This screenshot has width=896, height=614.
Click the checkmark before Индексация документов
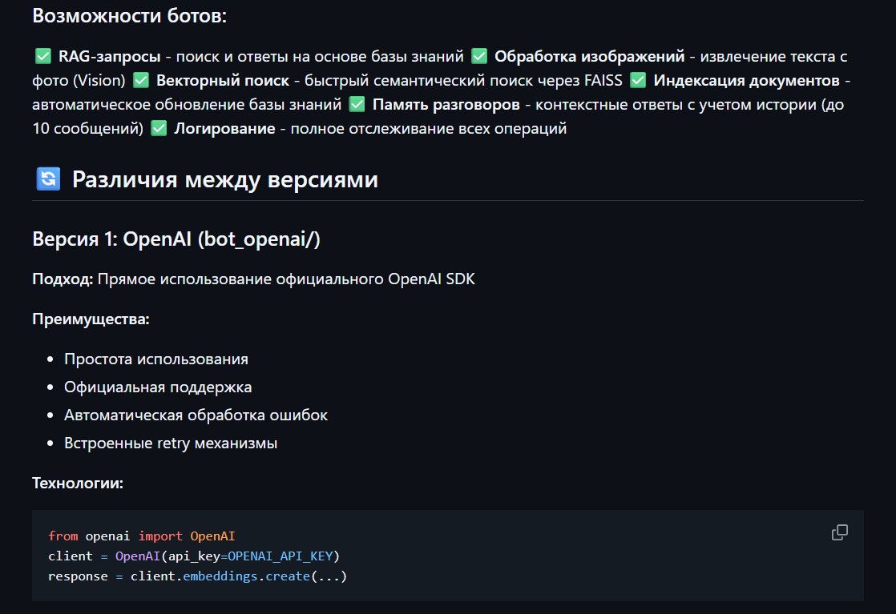[638, 81]
